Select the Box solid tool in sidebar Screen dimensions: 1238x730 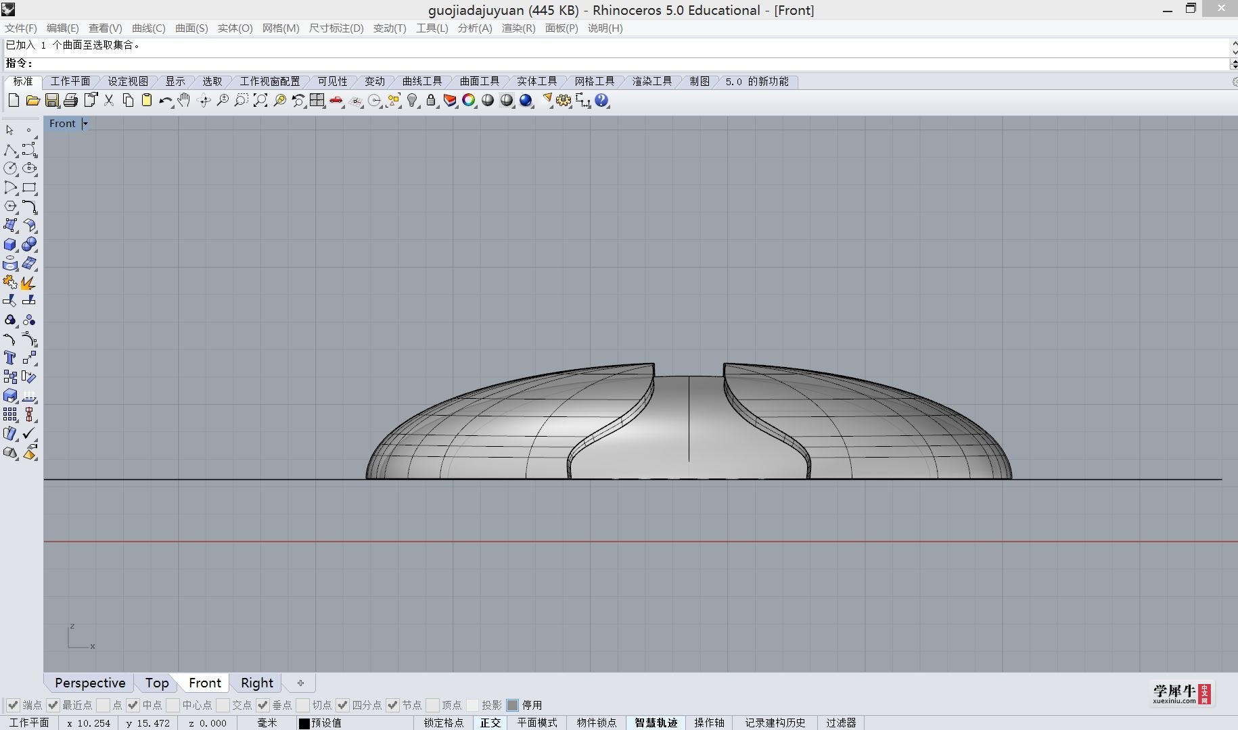point(10,244)
